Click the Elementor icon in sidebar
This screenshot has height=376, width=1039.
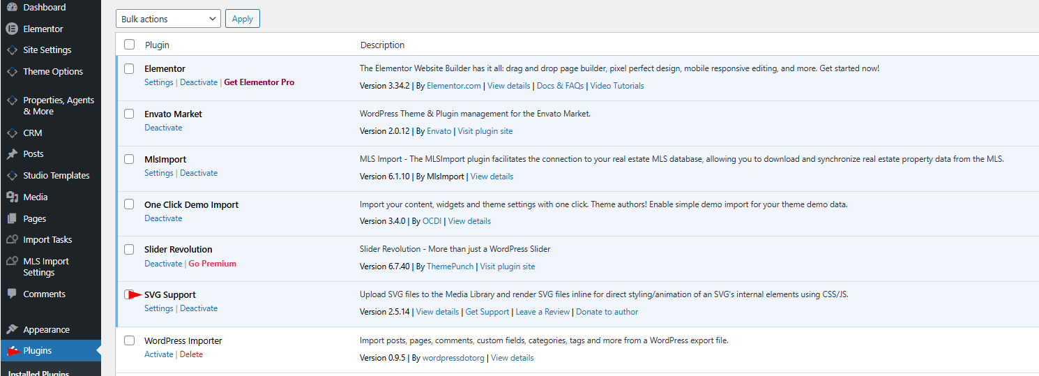pyautogui.click(x=12, y=29)
